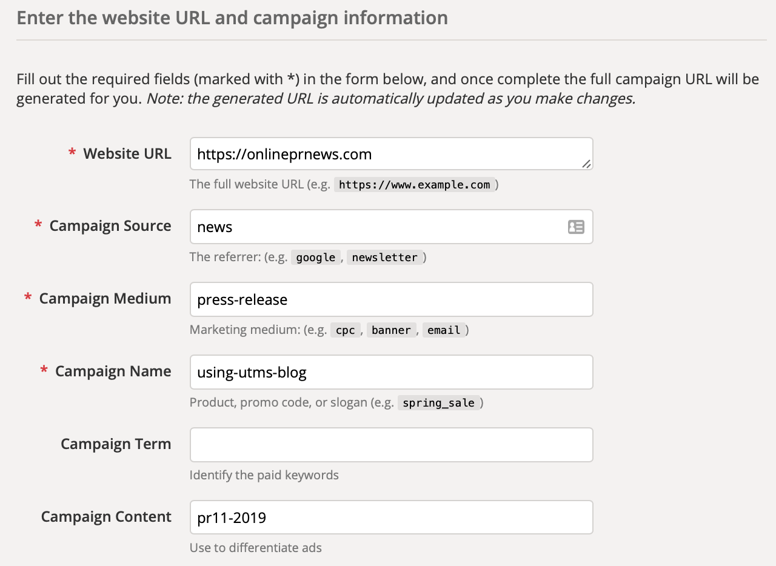Focus the Campaign Content input

pyautogui.click(x=391, y=518)
